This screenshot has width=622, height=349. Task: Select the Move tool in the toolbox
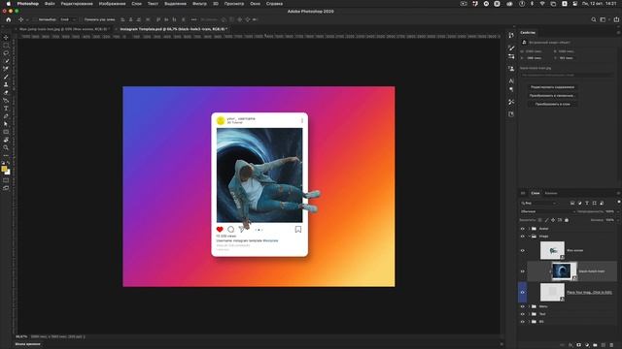6,38
